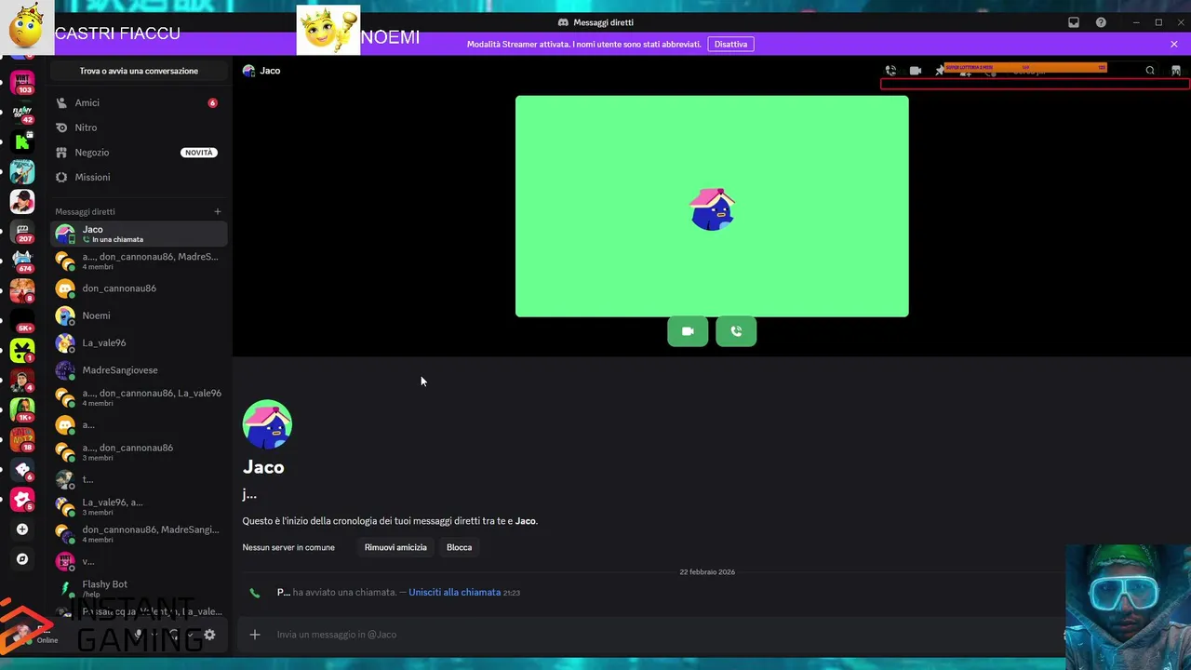Image resolution: width=1191 pixels, height=670 pixels.
Task: Click Rimuovi amicizia button
Action: pyautogui.click(x=395, y=547)
